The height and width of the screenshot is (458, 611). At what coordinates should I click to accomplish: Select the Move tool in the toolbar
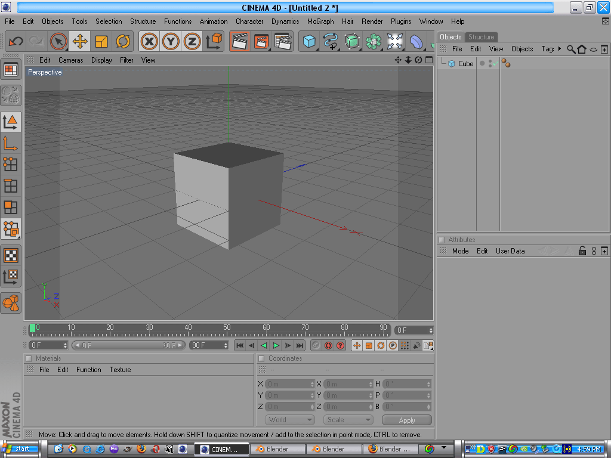pyautogui.click(x=79, y=41)
